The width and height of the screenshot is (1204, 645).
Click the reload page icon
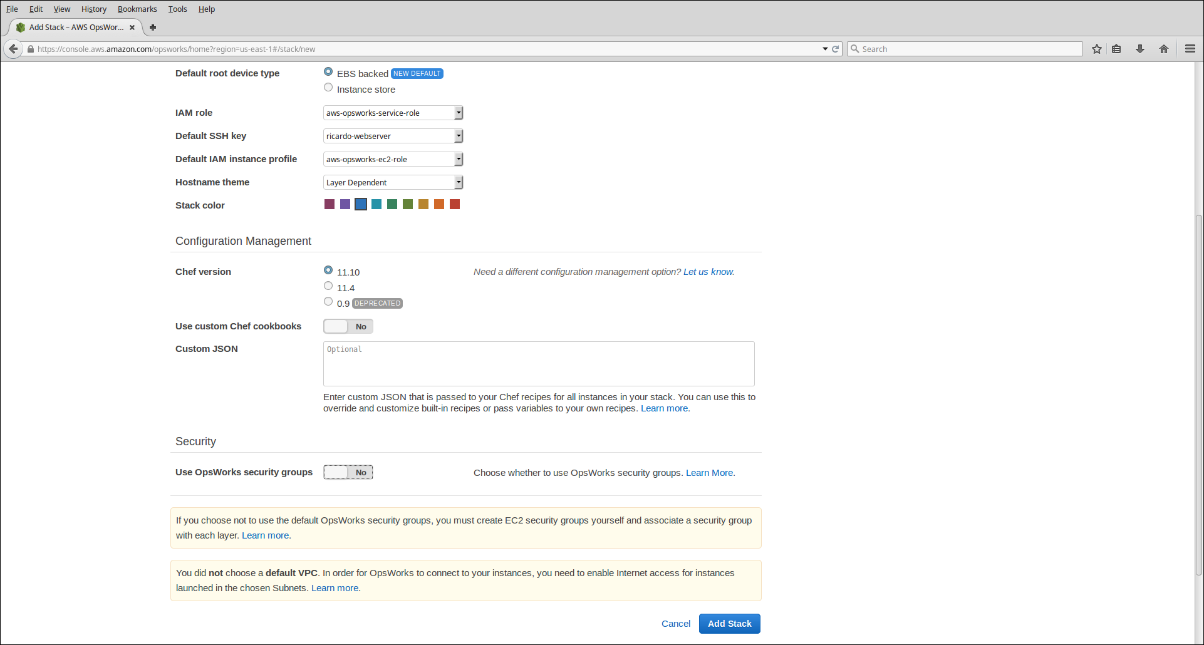[835, 49]
